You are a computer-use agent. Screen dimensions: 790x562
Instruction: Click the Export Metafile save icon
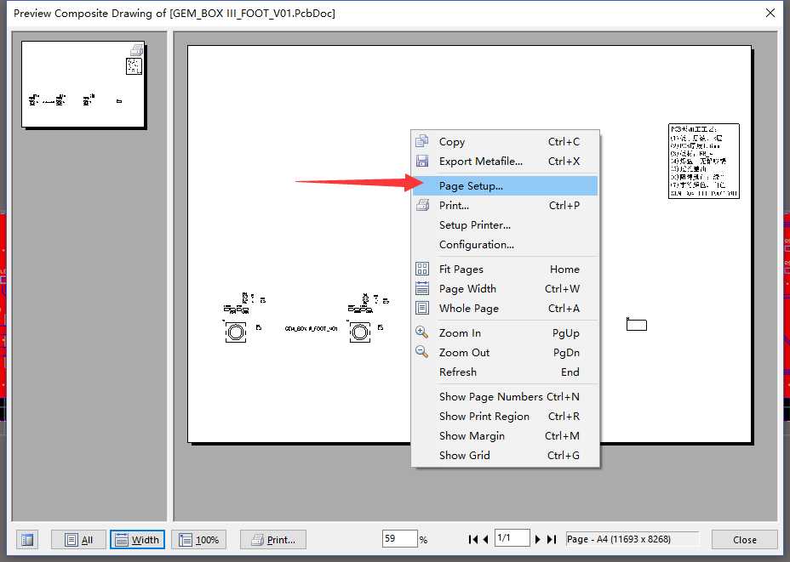coord(421,161)
